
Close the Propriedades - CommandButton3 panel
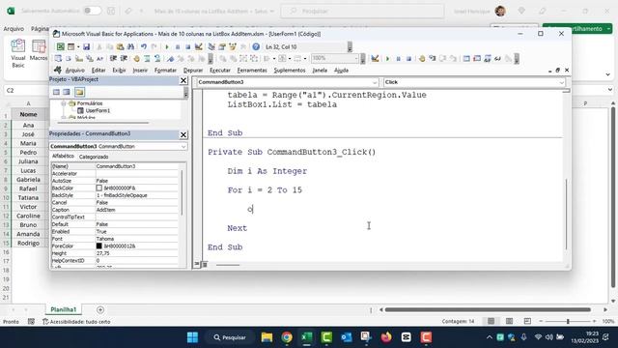point(183,134)
